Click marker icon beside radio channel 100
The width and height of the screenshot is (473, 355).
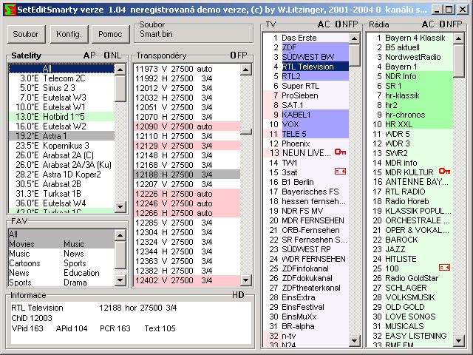point(443,267)
